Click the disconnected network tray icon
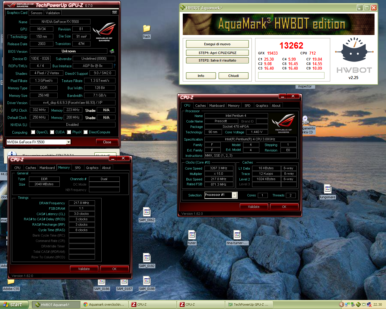The image size is (386, 309). [369, 304]
